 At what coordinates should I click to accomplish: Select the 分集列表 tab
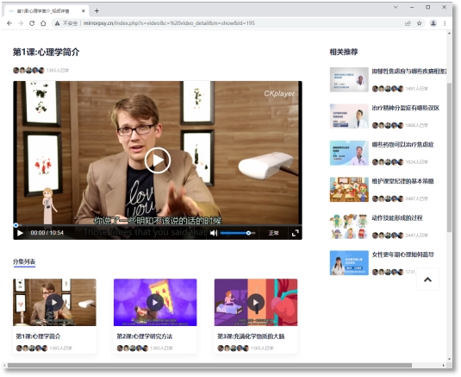24,261
